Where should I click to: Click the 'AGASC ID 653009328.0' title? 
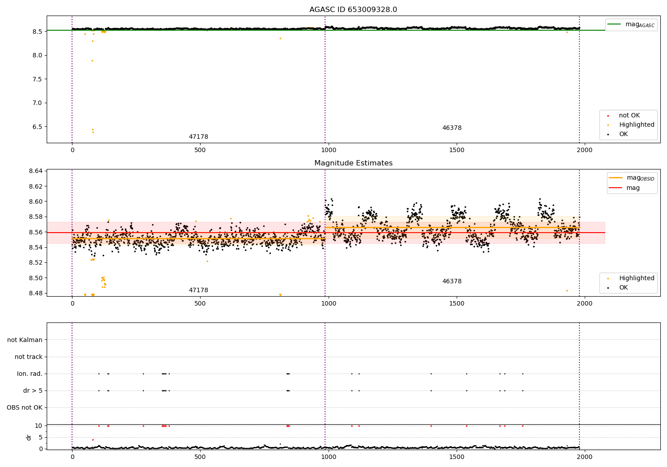click(x=353, y=10)
